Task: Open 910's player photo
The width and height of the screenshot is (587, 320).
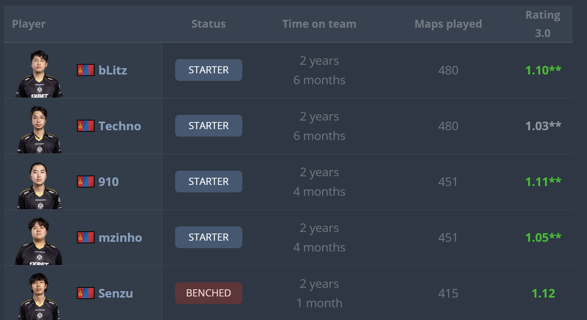Action: [x=39, y=185]
